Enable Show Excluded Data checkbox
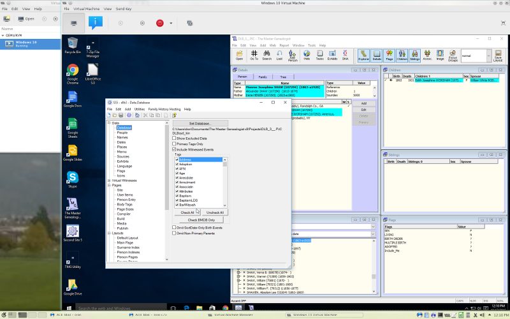This screenshot has width=510, height=319. (175, 138)
